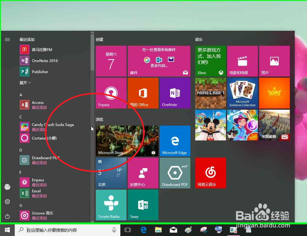Open the Enpass tile

(111, 93)
